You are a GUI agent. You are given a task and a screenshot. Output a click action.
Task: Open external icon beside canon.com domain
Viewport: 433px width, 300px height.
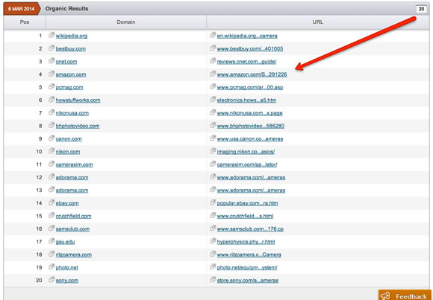pos(52,138)
